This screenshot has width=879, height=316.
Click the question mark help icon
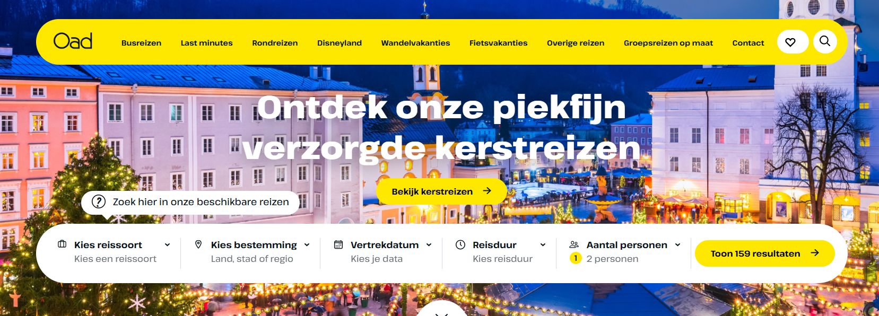click(x=99, y=202)
